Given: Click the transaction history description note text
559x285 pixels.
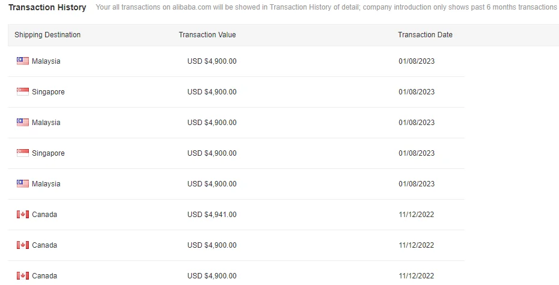Looking at the screenshot, I should click(x=326, y=8).
